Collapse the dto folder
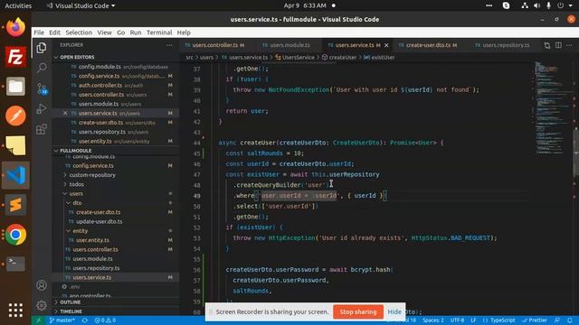 coord(77,203)
